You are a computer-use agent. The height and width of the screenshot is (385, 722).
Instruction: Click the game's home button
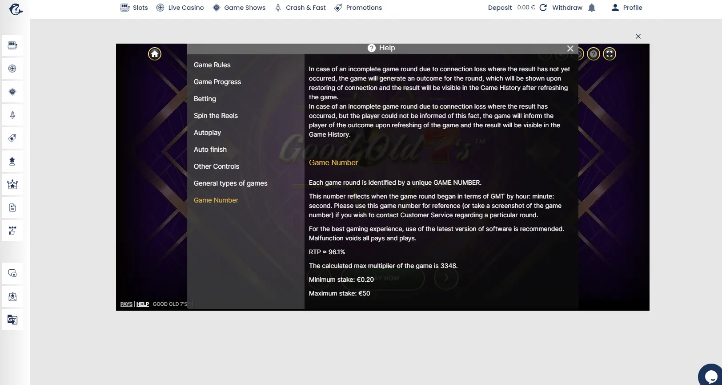pos(155,54)
